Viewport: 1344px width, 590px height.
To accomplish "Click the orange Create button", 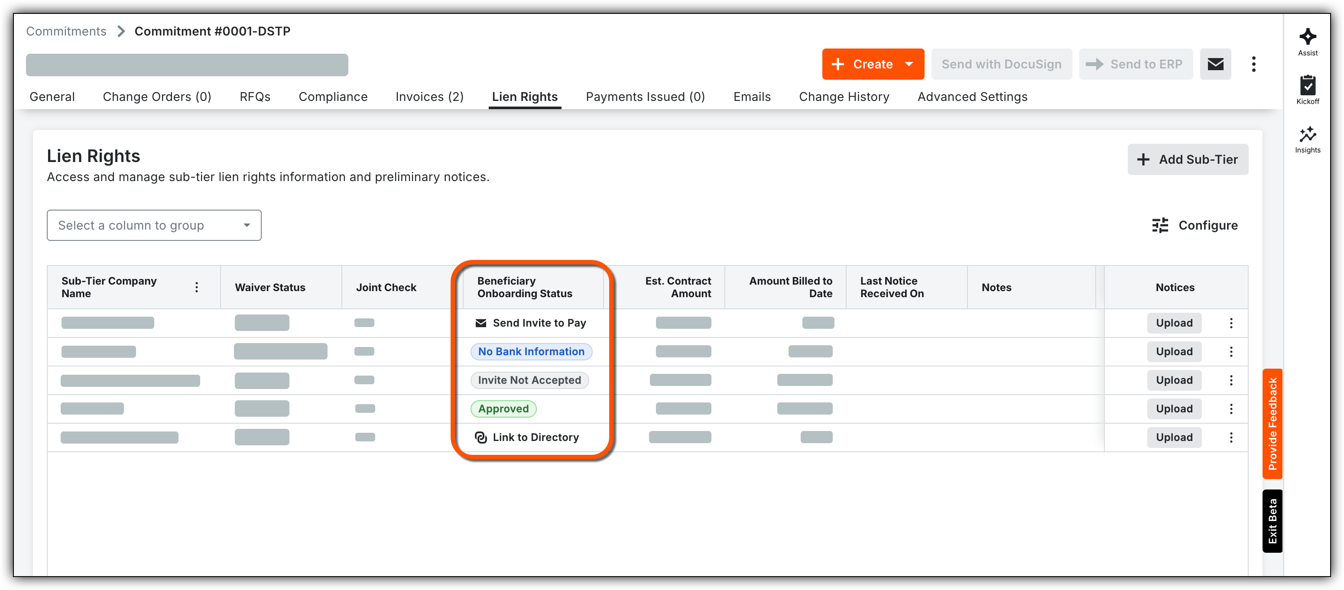I will (x=872, y=64).
